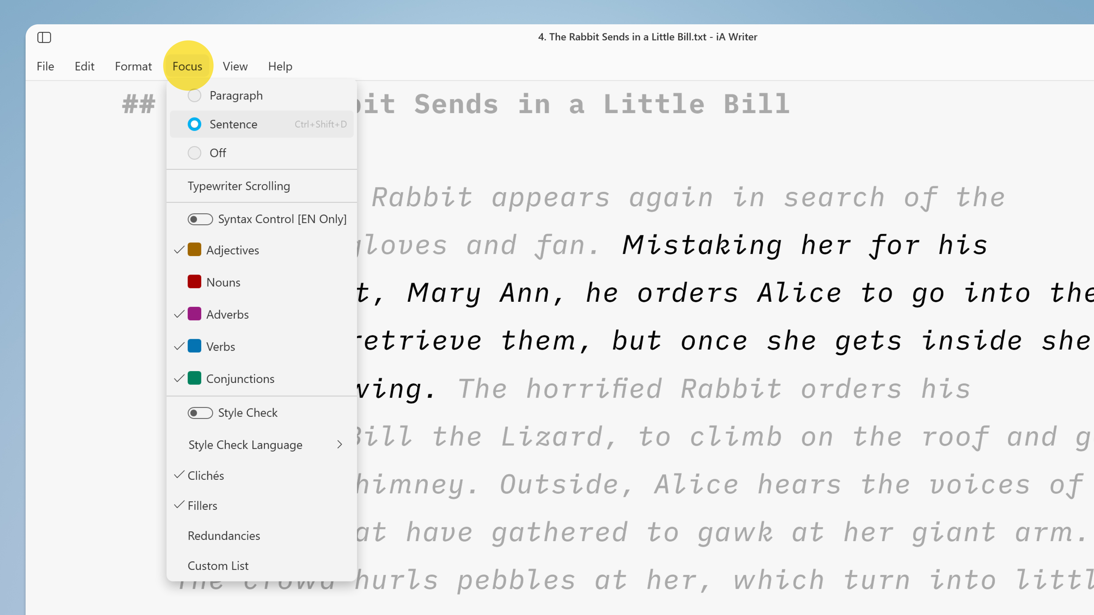Open the Focus menu
1094x615 pixels.
(187, 66)
